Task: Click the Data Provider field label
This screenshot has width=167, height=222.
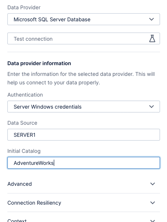Action: coord(24,7)
